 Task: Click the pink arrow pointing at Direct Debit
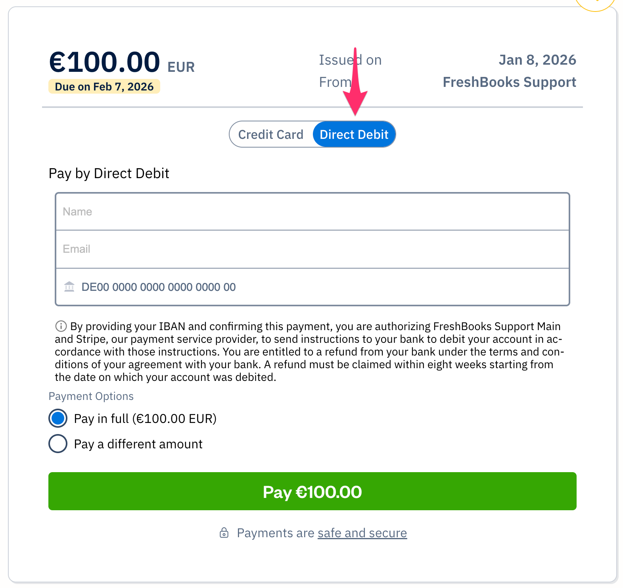(355, 83)
